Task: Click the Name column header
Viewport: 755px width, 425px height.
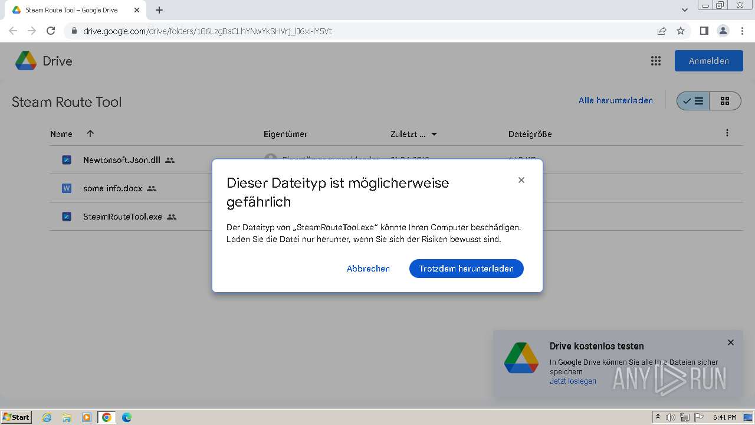Action: [x=61, y=134]
